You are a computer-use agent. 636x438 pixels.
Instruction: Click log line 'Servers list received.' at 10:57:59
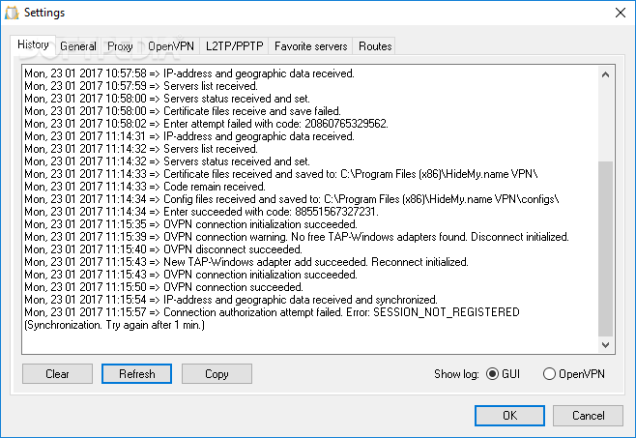[x=141, y=86]
